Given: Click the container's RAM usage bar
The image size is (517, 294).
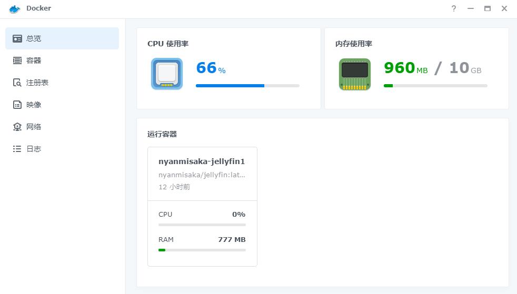Looking at the screenshot, I should pos(202,250).
